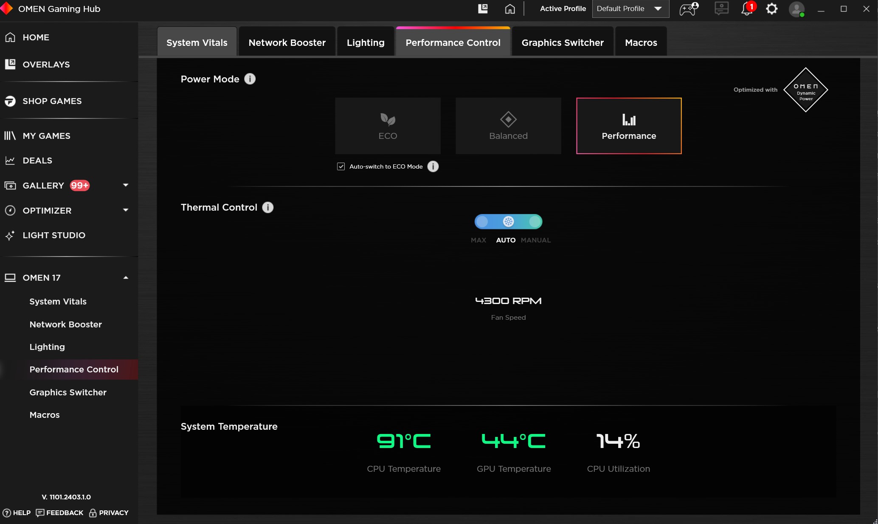Viewport: 878px width, 524px height.
Task: Open Graphics Switcher under OMEN 17
Action: coord(69,392)
